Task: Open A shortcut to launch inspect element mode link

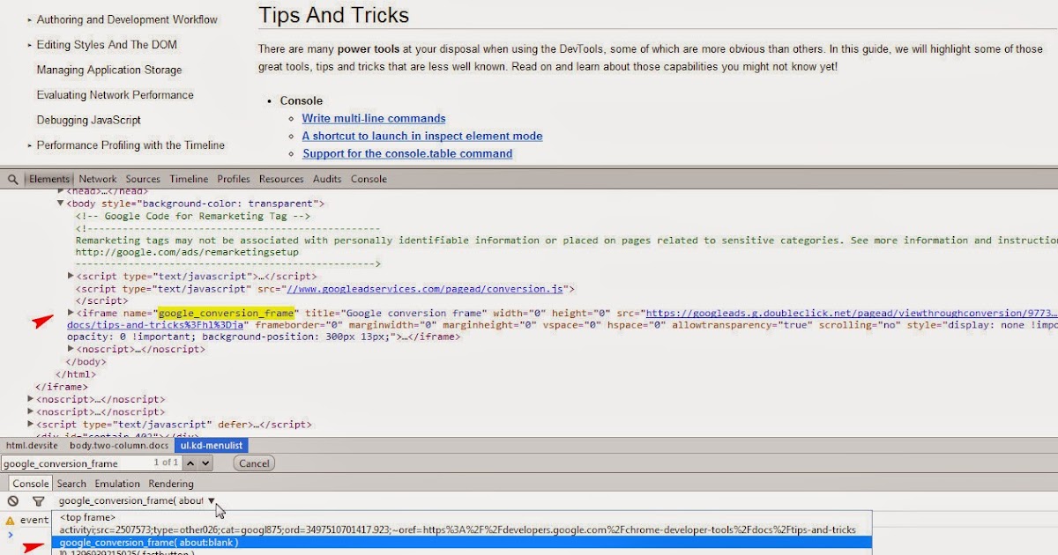Action: click(x=422, y=136)
